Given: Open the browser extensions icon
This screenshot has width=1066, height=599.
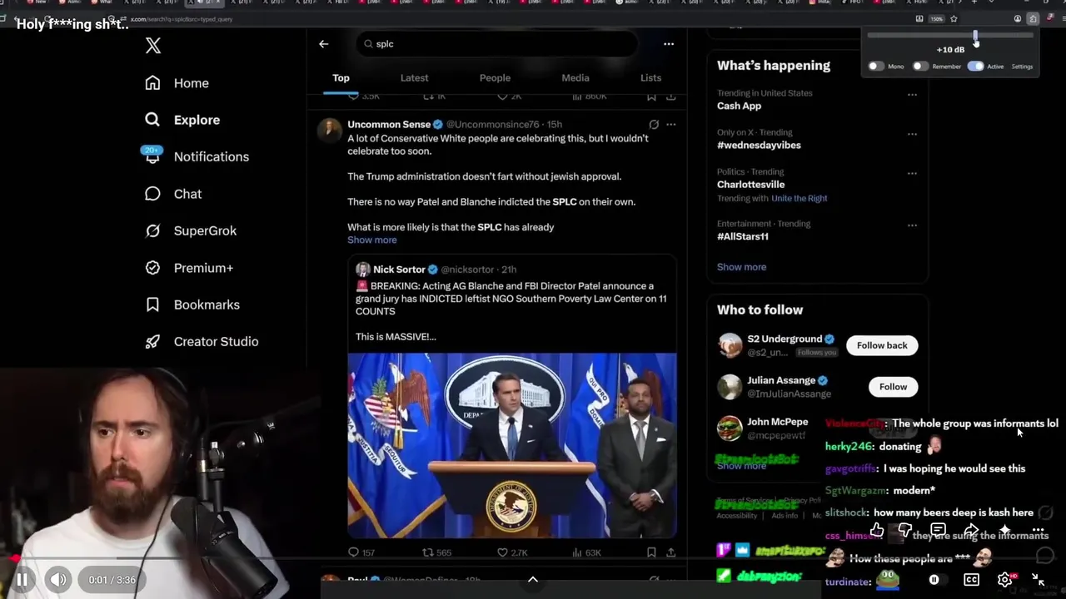Looking at the screenshot, I should [x=1033, y=18].
